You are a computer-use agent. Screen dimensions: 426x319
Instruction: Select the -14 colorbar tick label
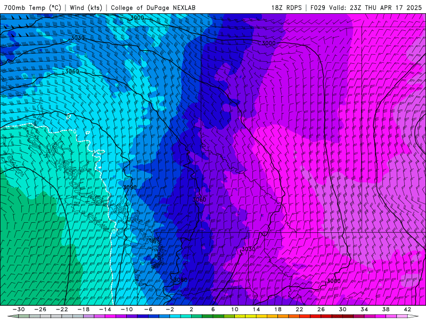click(x=105, y=309)
